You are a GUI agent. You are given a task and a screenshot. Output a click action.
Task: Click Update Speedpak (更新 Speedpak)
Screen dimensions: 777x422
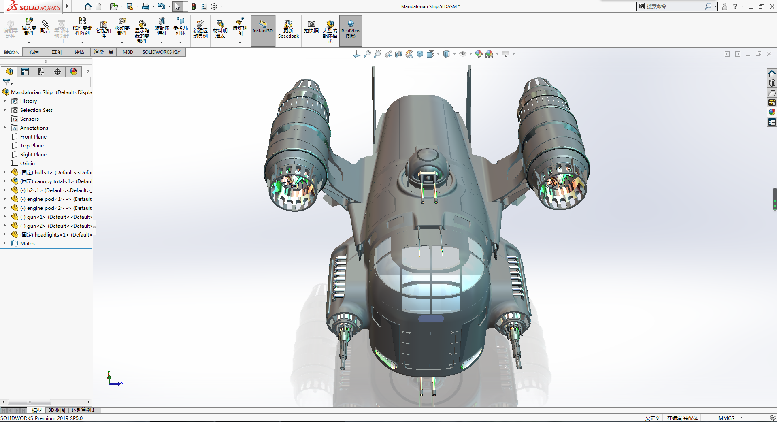click(288, 29)
